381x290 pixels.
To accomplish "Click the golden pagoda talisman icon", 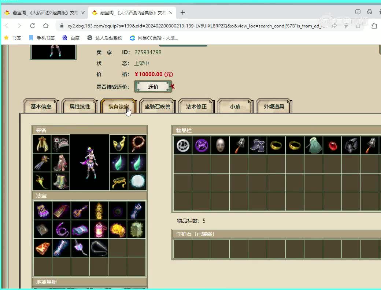I will (99, 211).
